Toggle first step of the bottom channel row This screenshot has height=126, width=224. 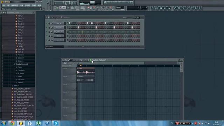point(69,40)
